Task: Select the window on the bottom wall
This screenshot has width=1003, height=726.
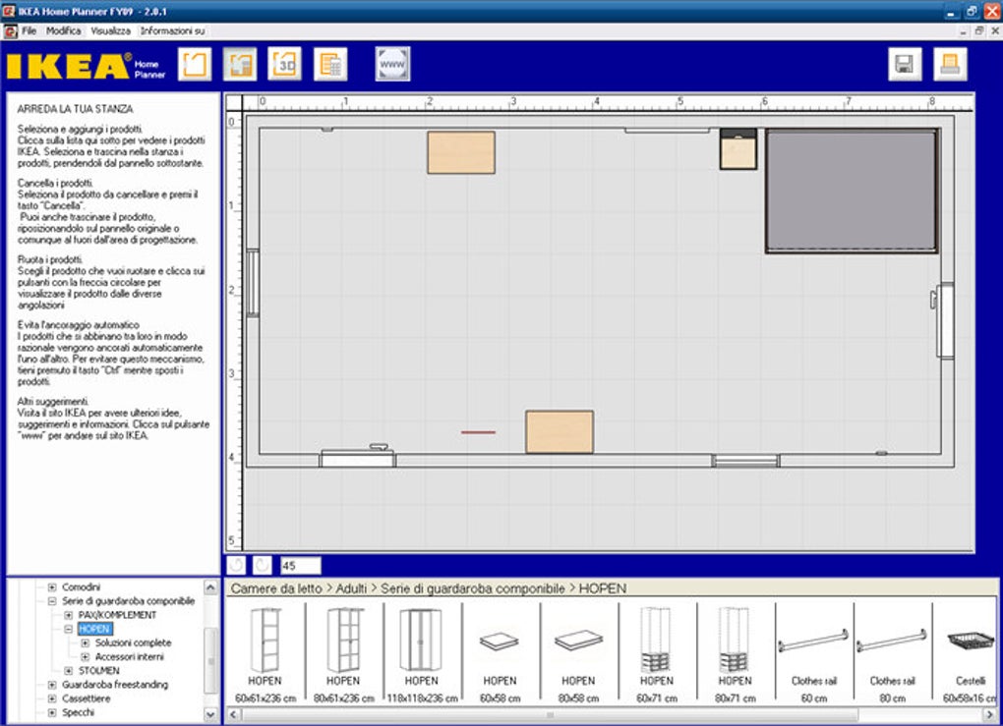Action: click(x=745, y=461)
